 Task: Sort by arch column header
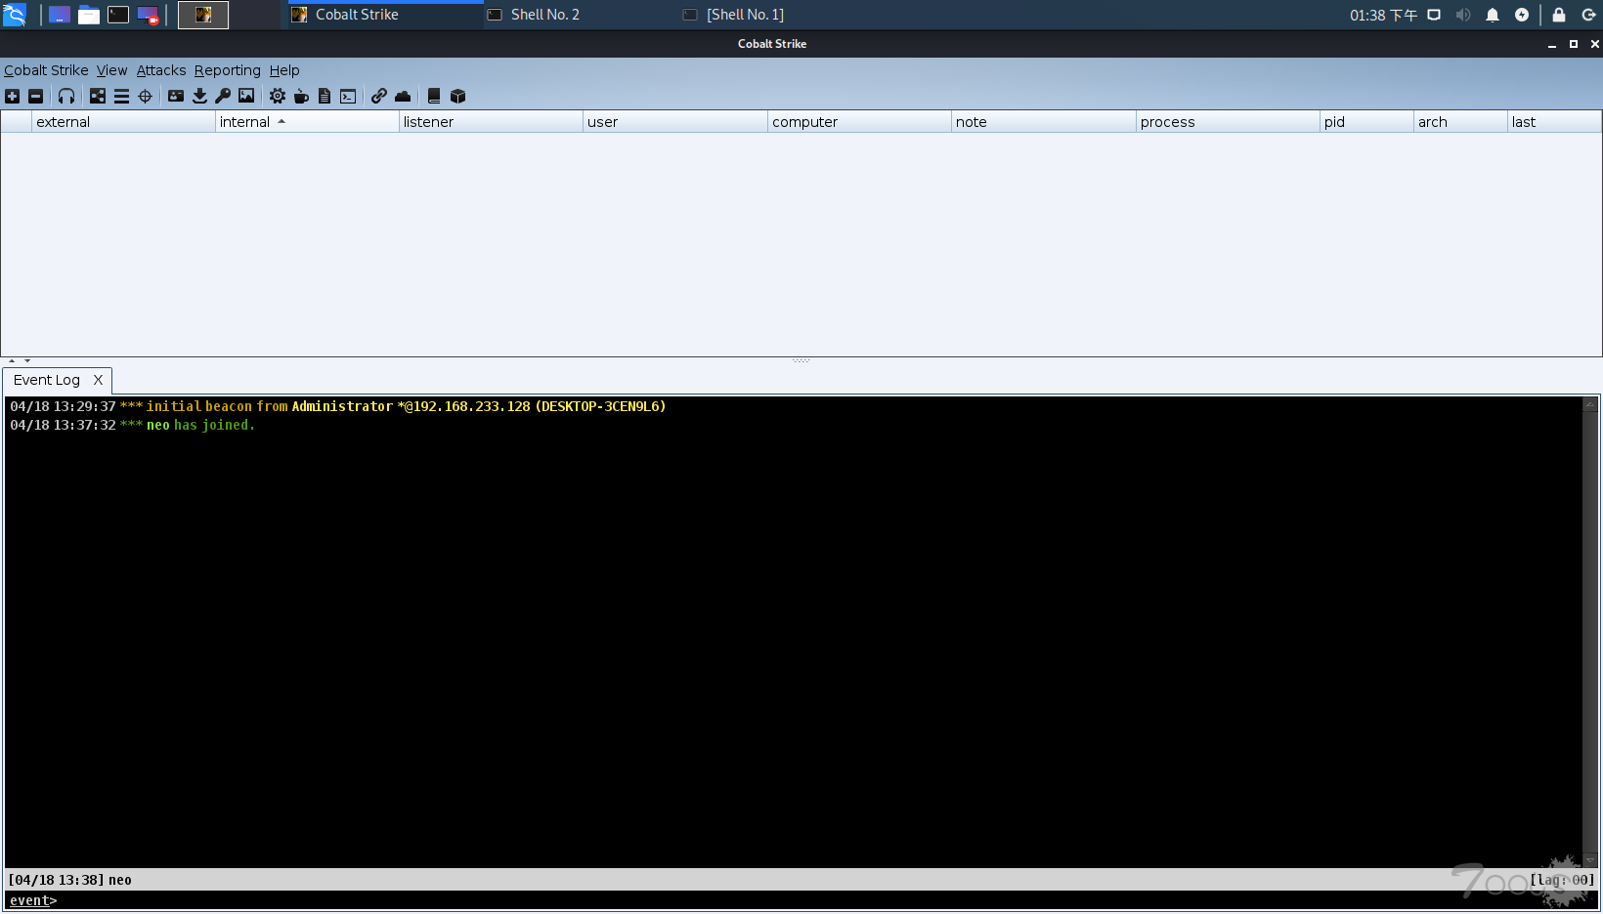coord(1460,122)
